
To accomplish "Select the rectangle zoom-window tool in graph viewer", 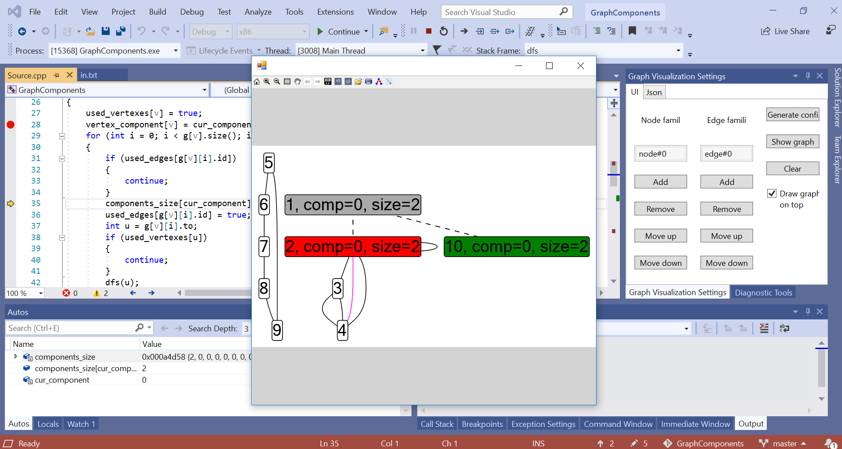I will tap(287, 81).
